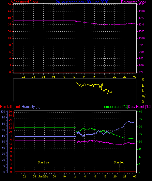Click the Windspeed (kph) axis title
Image resolution: width=152 pixels, height=181 pixels.
coord(24,2)
